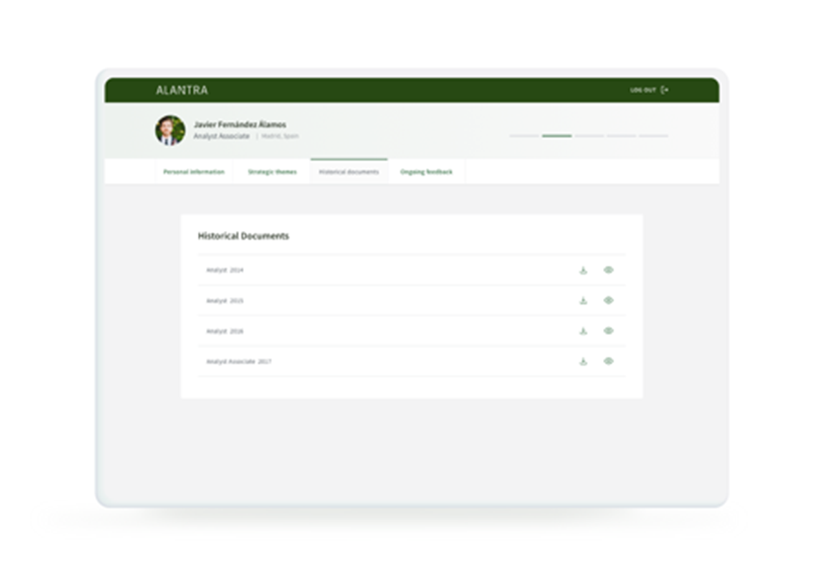Click Javier Fernández Álamos profile photo

coord(170,130)
